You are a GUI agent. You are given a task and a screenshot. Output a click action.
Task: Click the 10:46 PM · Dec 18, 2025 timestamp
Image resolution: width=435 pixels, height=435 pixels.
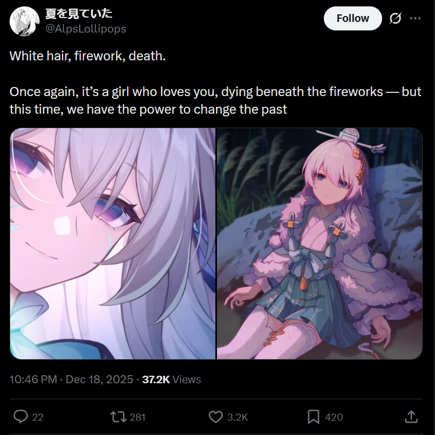point(72,379)
